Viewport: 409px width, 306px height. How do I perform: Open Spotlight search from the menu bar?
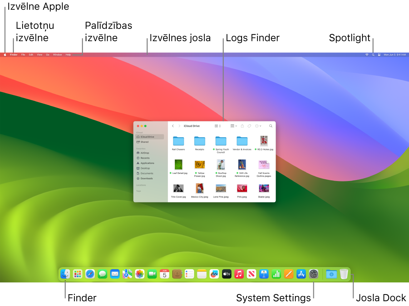pyautogui.click(x=373, y=55)
